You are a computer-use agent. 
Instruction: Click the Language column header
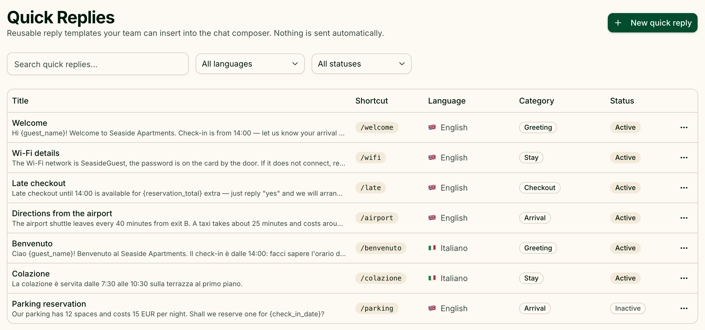447,101
